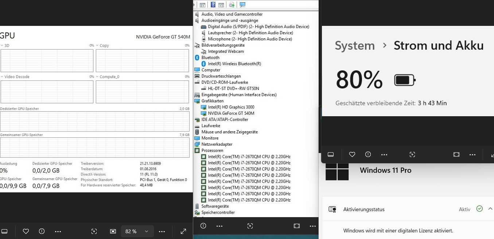The height and width of the screenshot is (239, 494).
Task: Open file info in the GPU photo viewer
Action: 42,231
